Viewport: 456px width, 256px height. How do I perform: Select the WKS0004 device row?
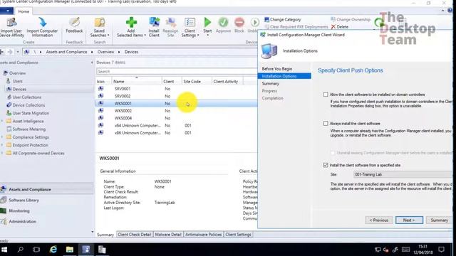177,118
